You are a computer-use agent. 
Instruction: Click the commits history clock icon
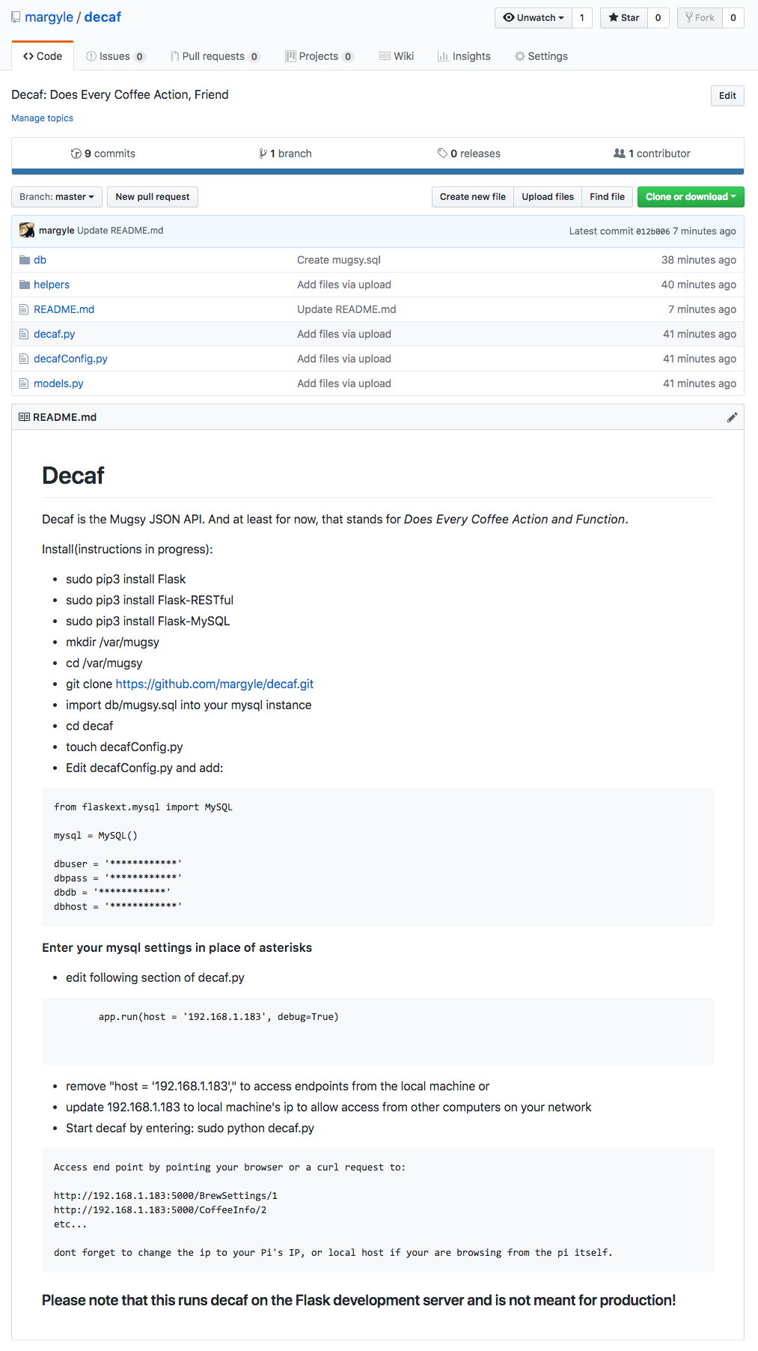[76, 154]
